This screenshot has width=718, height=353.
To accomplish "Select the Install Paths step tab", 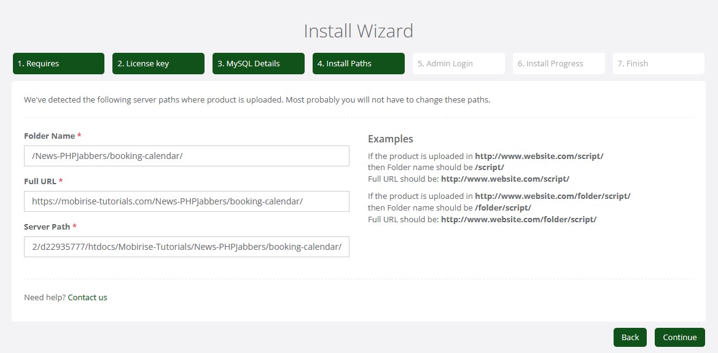I will pos(358,64).
